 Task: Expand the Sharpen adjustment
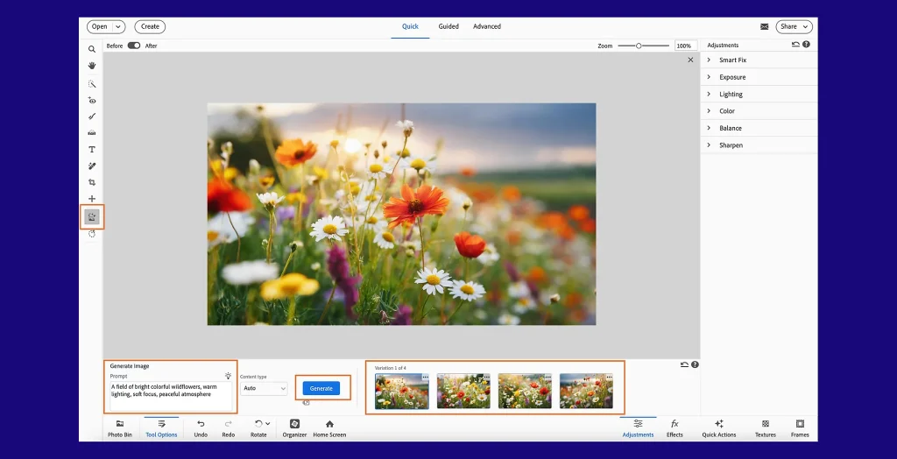[759, 145]
